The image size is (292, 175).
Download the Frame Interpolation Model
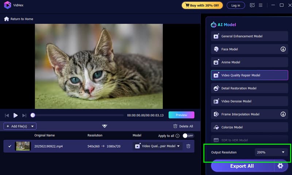click(283, 114)
